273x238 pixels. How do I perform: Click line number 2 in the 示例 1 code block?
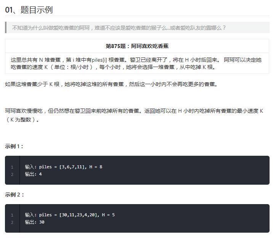click(x=12, y=174)
